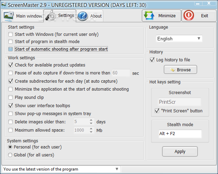Switch to the Main window tab
Screen dimensions: 218x174
pos(22,16)
